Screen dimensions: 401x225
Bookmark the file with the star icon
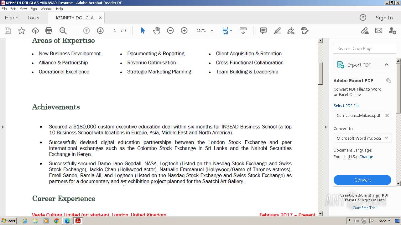(x=22, y=31)
